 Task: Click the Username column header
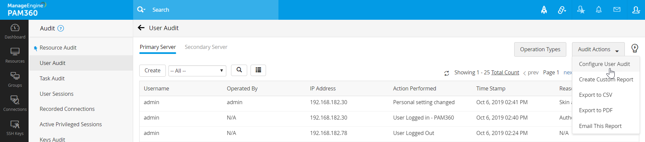point(156,88)
